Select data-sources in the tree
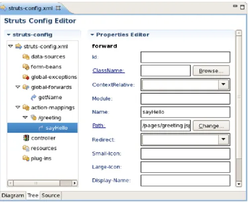This screenshot has height=202, width=248. [x=48, y=57]
